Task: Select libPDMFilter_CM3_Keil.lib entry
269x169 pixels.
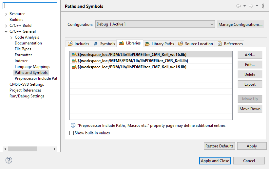Action: pyautogui.click(x=151, y=60)
